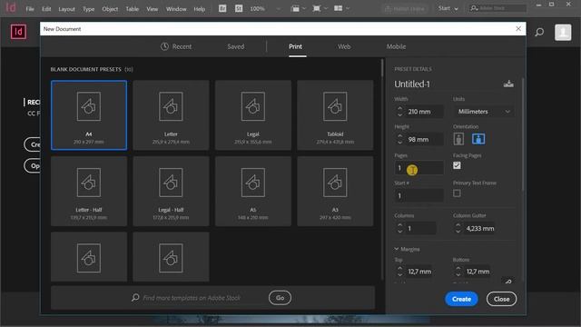Image resolution: width=581 pixels, height=327 pixels.
Task: Open the Layout menu
Action: (66, 9)
